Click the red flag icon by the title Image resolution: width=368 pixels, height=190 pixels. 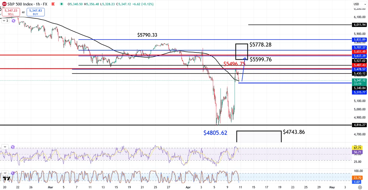click(53, 4)
